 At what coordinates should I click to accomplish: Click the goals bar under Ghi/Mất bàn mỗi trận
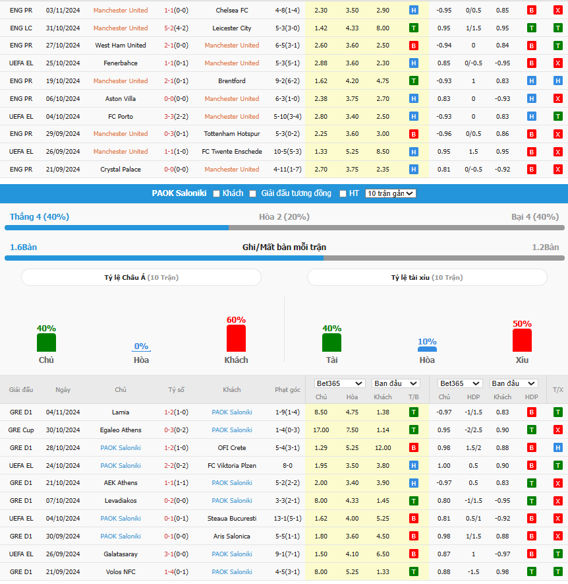pos(285,258)
